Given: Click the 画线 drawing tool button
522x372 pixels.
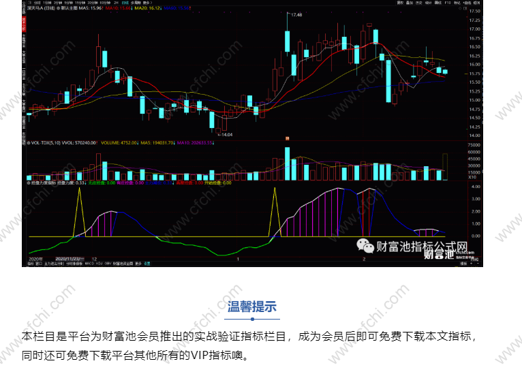Looking at the screenshot, I should pos(438,3).
